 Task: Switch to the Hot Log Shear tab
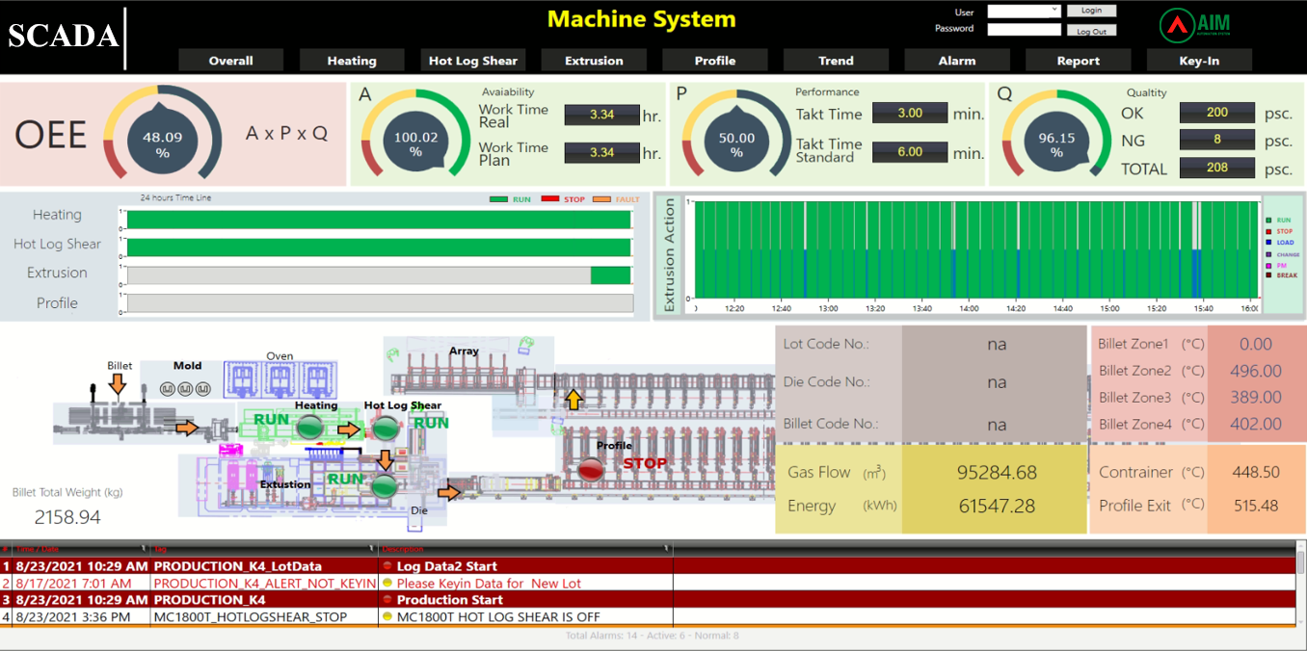click(x=472, y=61)
